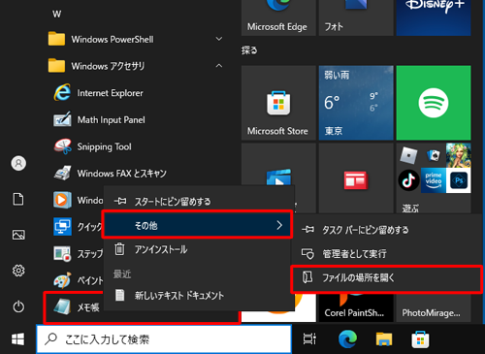Open recent 新しいテキスト ドキュメント
This screenshot has width=485, height=354.
(x=199, y=295)
